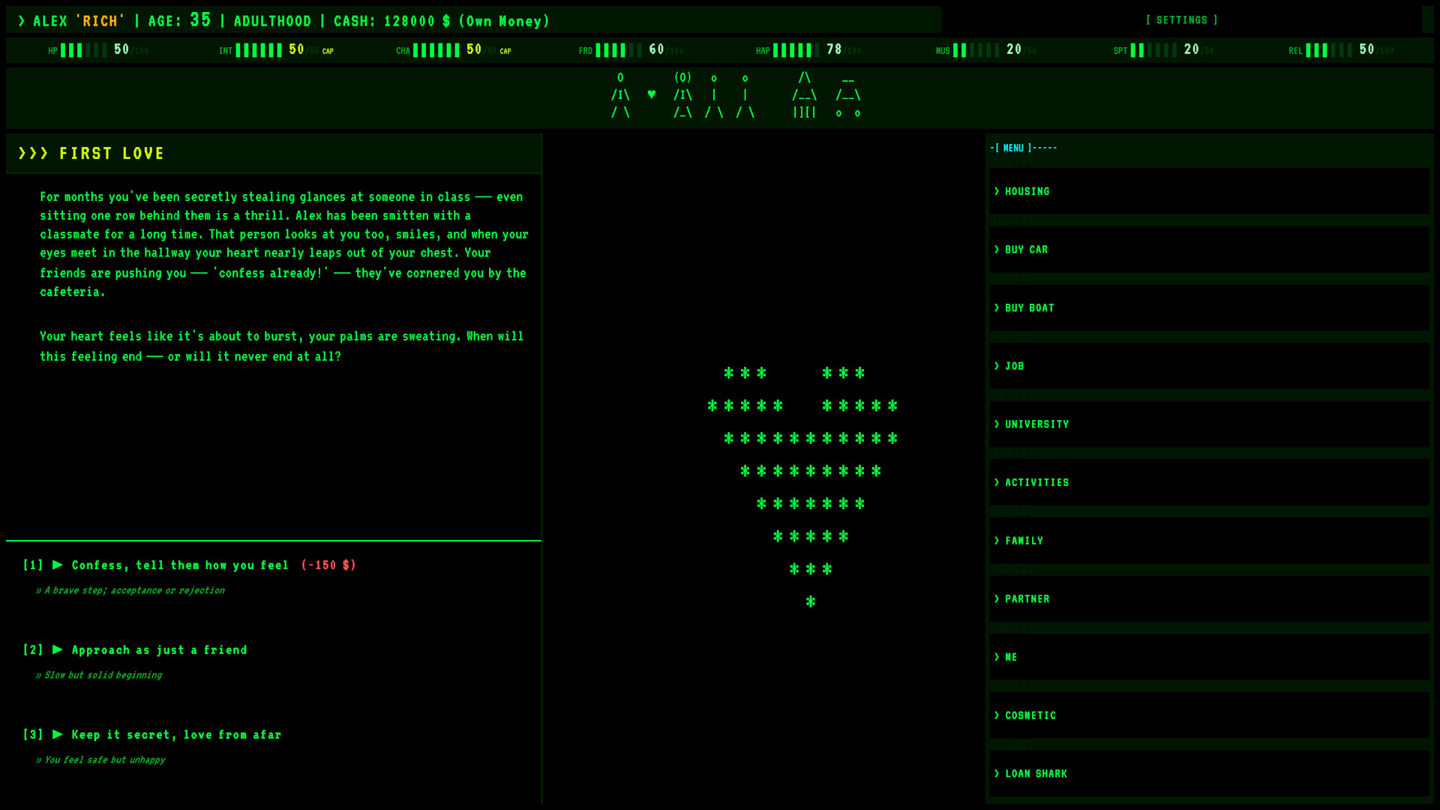Click the '-150 $' cost label
The height and width of the screenshot is (810, 1440).
[x=328, y=565]
